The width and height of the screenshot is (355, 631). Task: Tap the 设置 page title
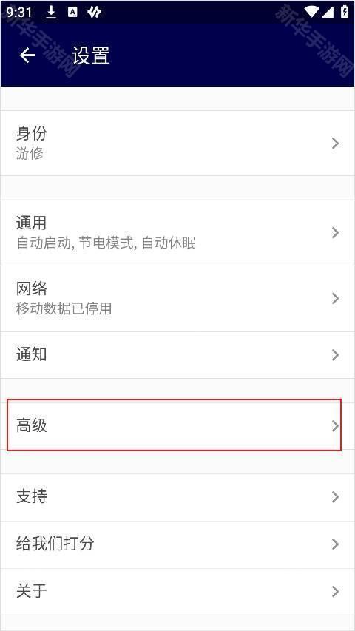click(91, 55)
